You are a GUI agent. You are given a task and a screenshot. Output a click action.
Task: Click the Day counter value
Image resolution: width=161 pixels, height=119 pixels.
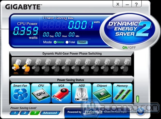pyautogui.click(x=46, y=35)
